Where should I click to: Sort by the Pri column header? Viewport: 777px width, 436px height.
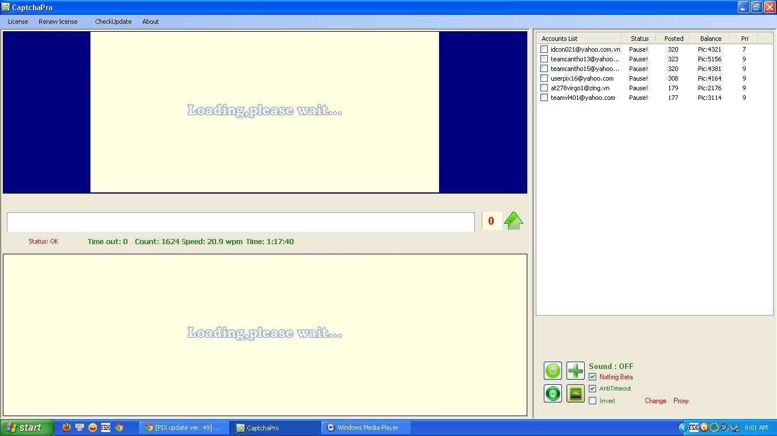[x=744, y=39]
